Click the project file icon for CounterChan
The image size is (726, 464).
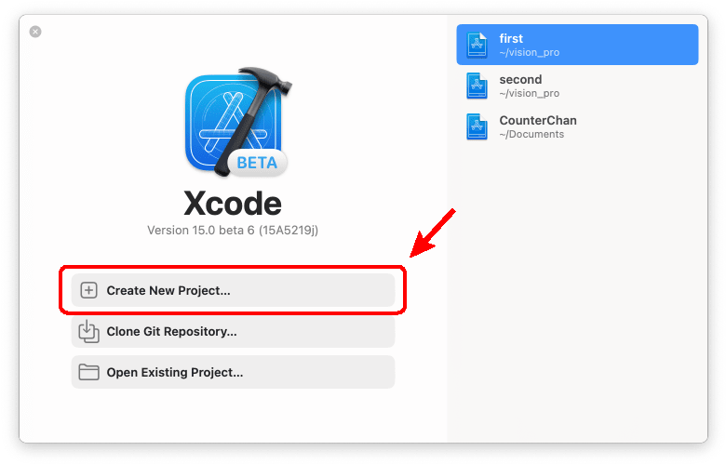[477, 126]
